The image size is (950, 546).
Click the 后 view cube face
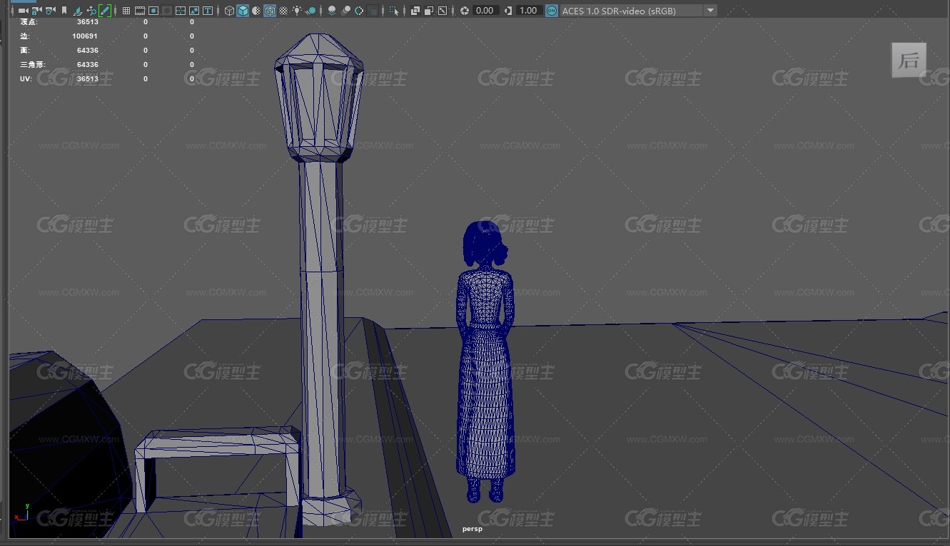pyautogui.click(x=909, y=60)
